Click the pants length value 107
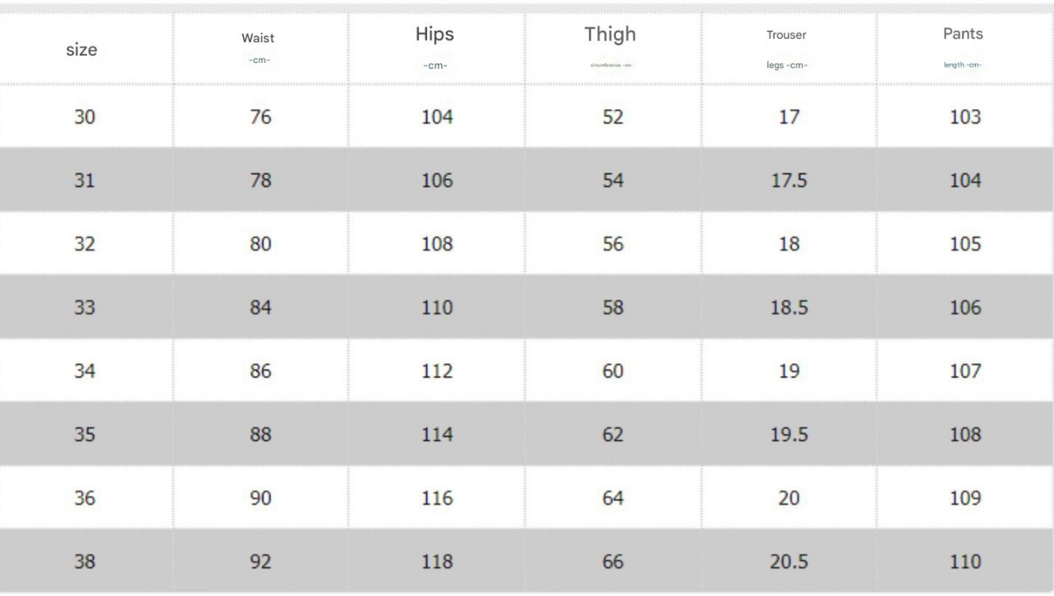 (965, 371)
